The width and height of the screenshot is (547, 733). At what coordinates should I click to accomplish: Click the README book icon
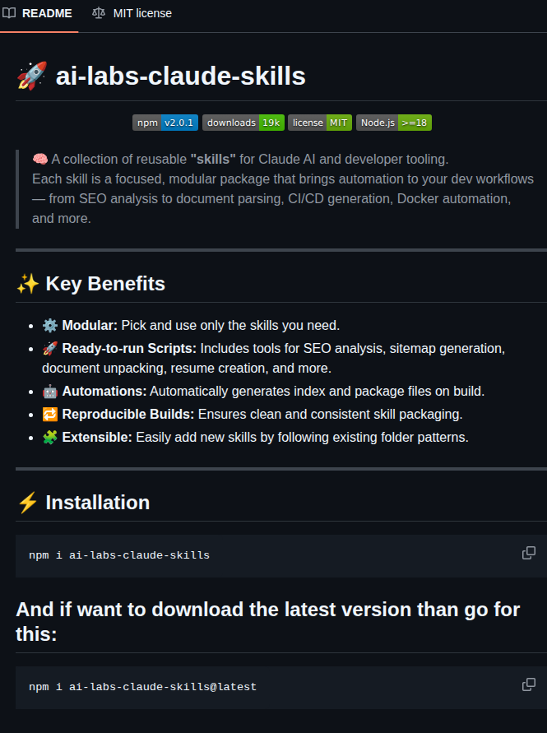pyautogui.click(x=9, y=13)
